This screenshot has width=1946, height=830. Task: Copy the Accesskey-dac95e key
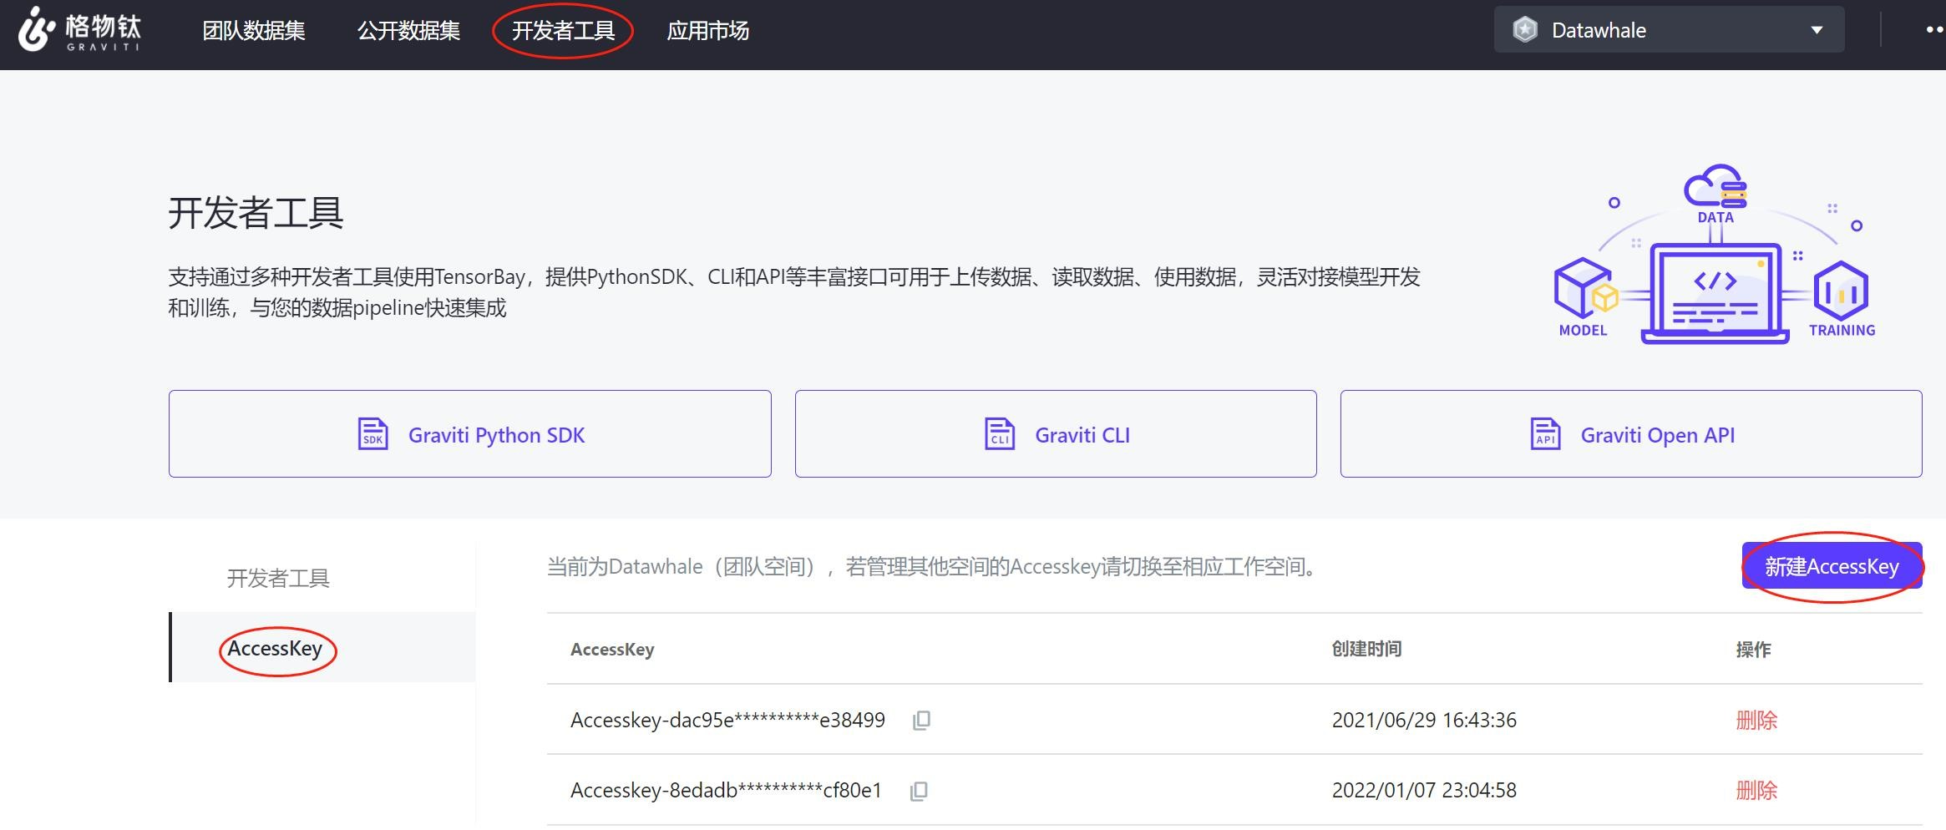[x=921, y=721]
